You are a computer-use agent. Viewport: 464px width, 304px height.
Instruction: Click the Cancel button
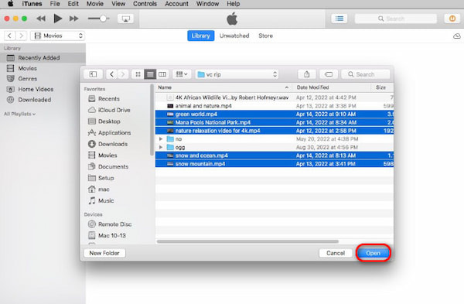pyautogui.click(x=336, y=253)
